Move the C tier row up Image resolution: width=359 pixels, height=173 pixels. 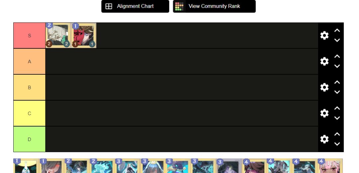[x=337, y=108]
